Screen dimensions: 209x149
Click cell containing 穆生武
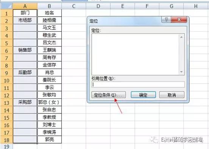(x=50, y=35)
